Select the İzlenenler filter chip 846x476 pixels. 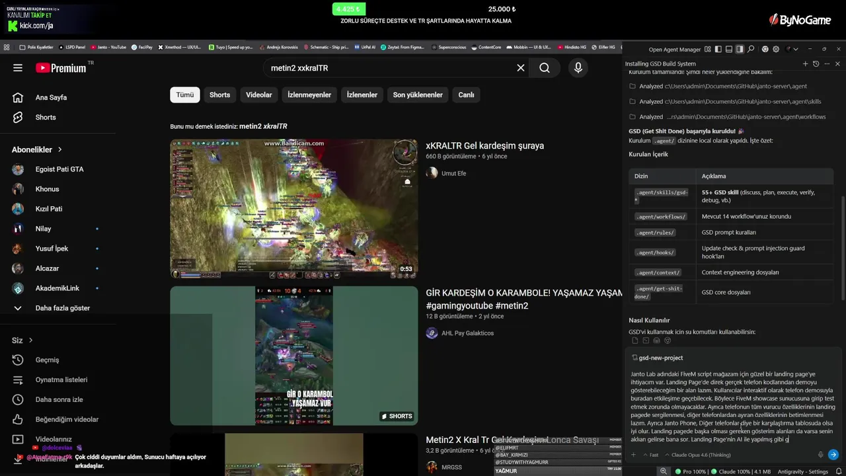click(362, 95)
